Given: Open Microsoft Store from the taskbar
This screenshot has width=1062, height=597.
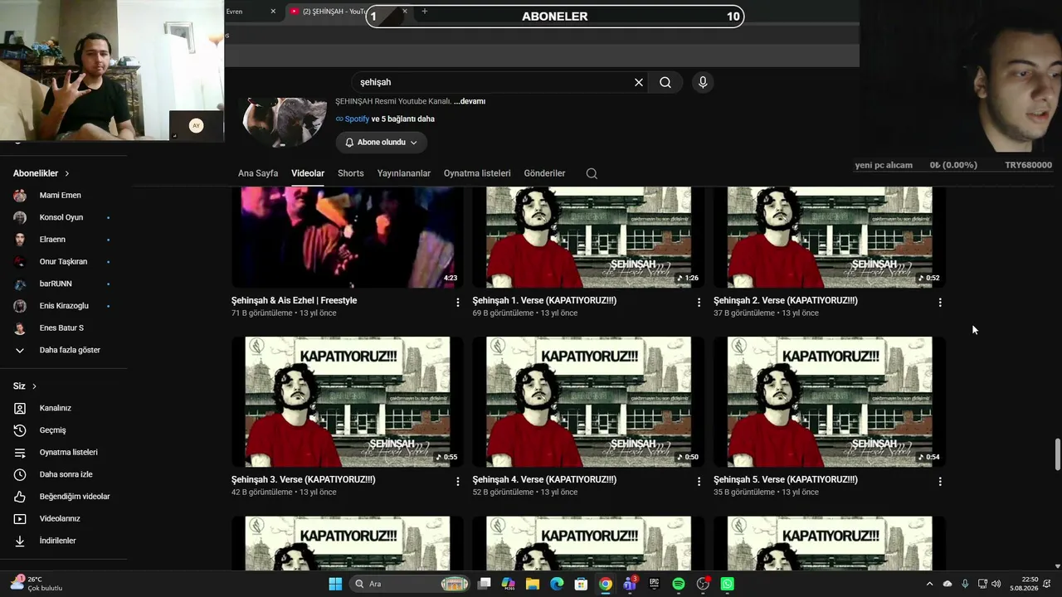Looking at the screenshot, I should tap(582, 584).
